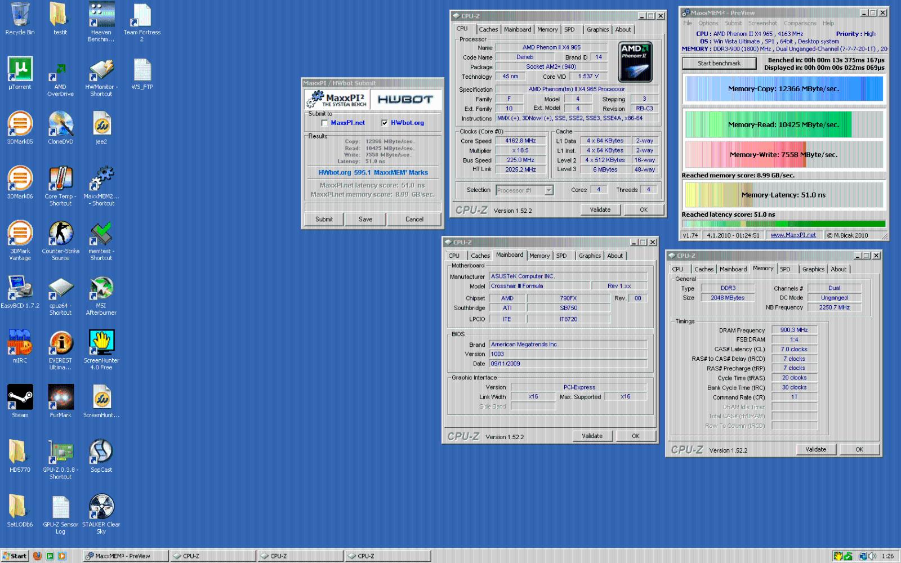Launch the MSI Afterburner icon
Image resolution: width=901 pixels, height=563 pixels.
pyautogui.click(x=101, y=289)
